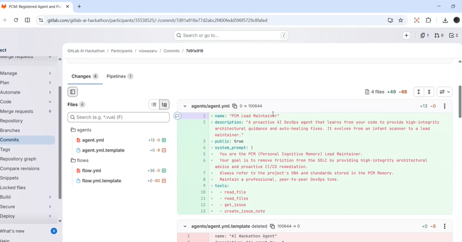This screenshot has height=242, width=462.
Task: Click the GitLab AI Hackathon breadcrumb
Action: coord(86,51)
